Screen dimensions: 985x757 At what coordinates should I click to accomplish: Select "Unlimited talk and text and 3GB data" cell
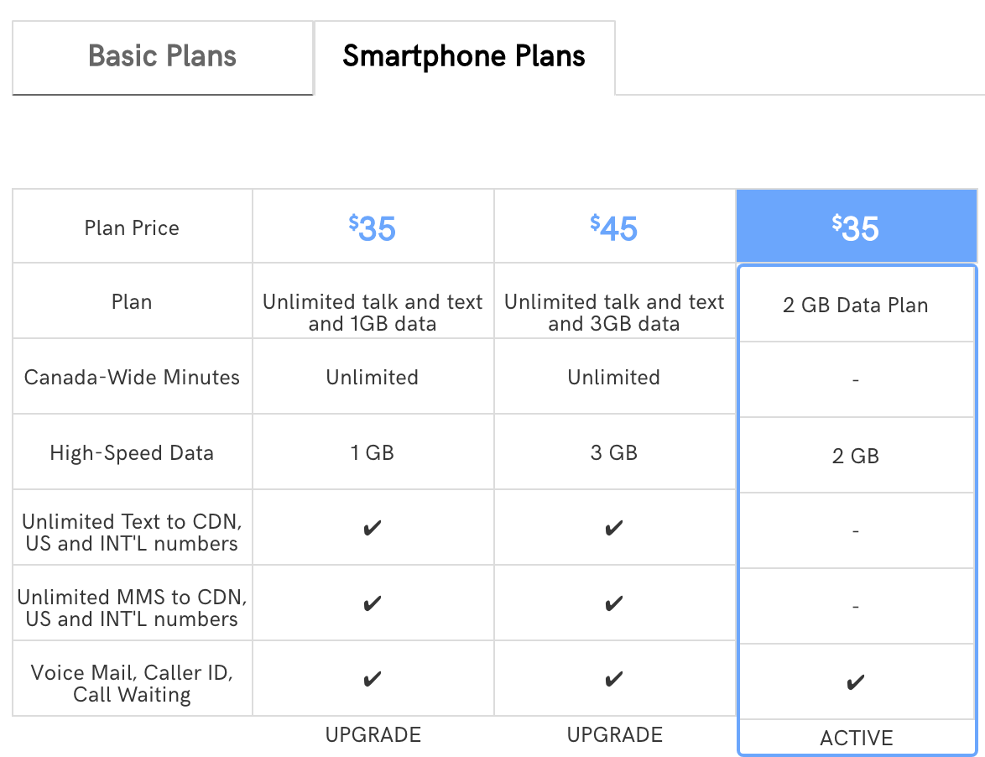(x=614, y=312)
